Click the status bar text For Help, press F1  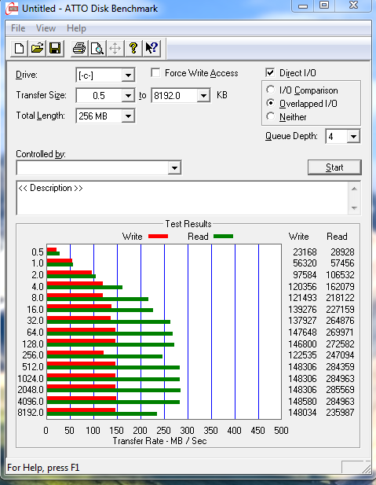pos(43,468)
